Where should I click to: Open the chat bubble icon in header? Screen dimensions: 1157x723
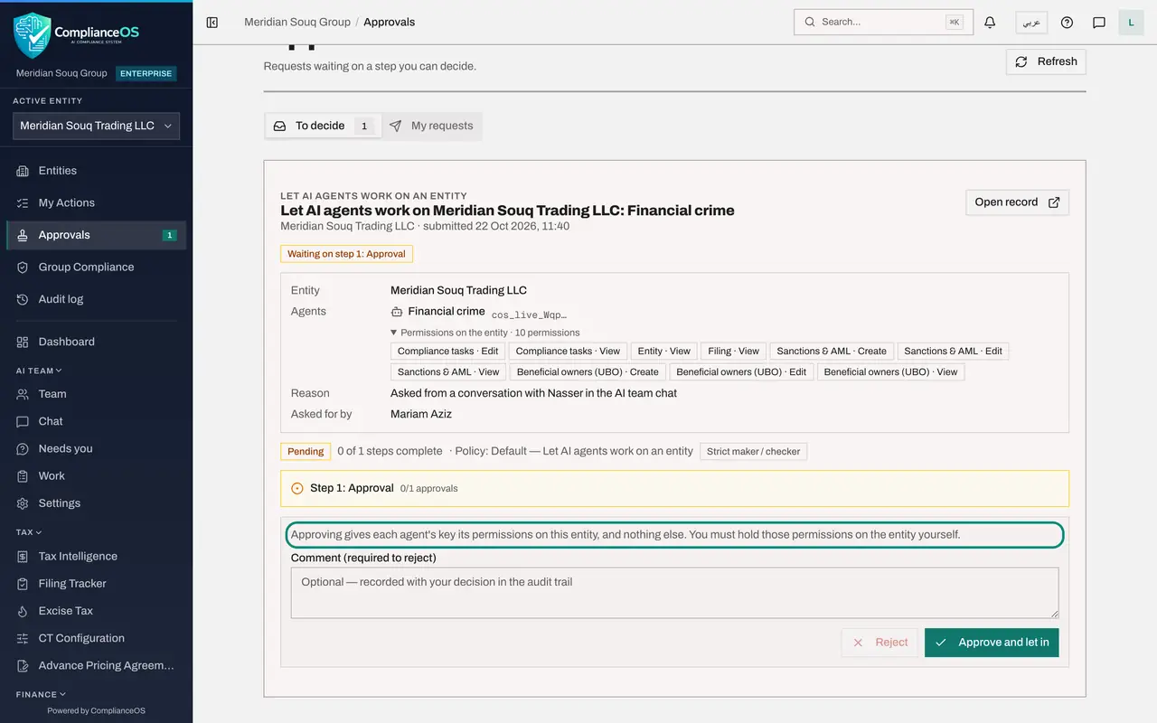coord(1099,22)
